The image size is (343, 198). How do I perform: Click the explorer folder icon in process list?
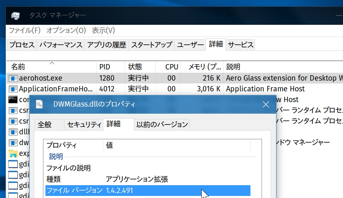tap(13, 153)
